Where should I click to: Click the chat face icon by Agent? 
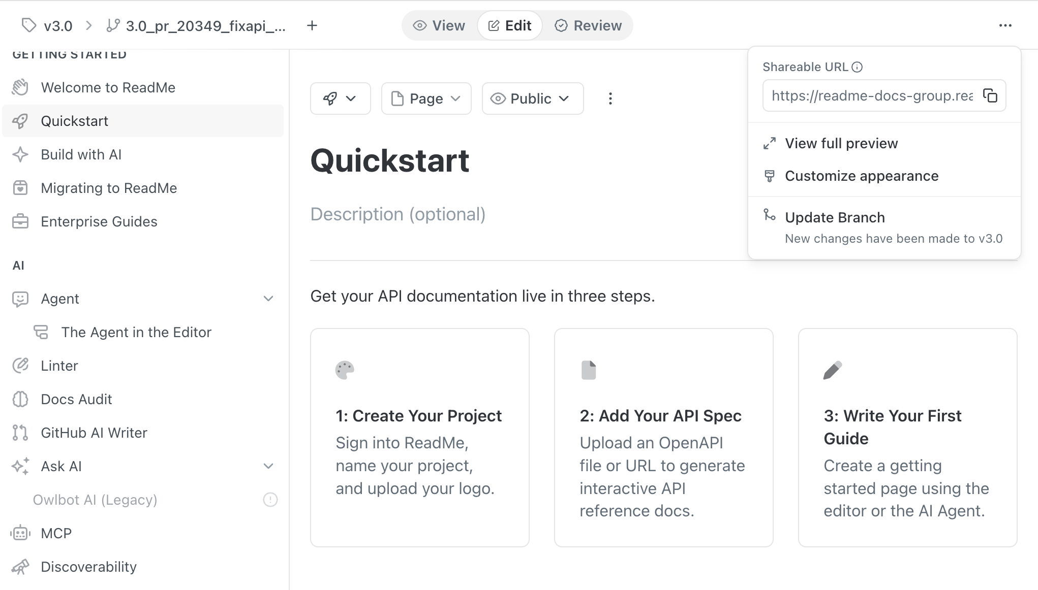tap(20, 299)
